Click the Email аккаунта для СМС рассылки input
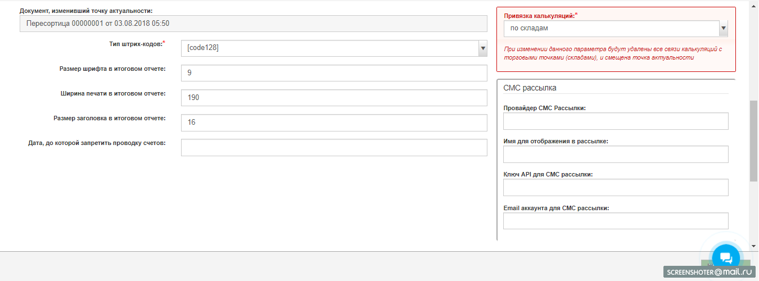 pos(616,221)
